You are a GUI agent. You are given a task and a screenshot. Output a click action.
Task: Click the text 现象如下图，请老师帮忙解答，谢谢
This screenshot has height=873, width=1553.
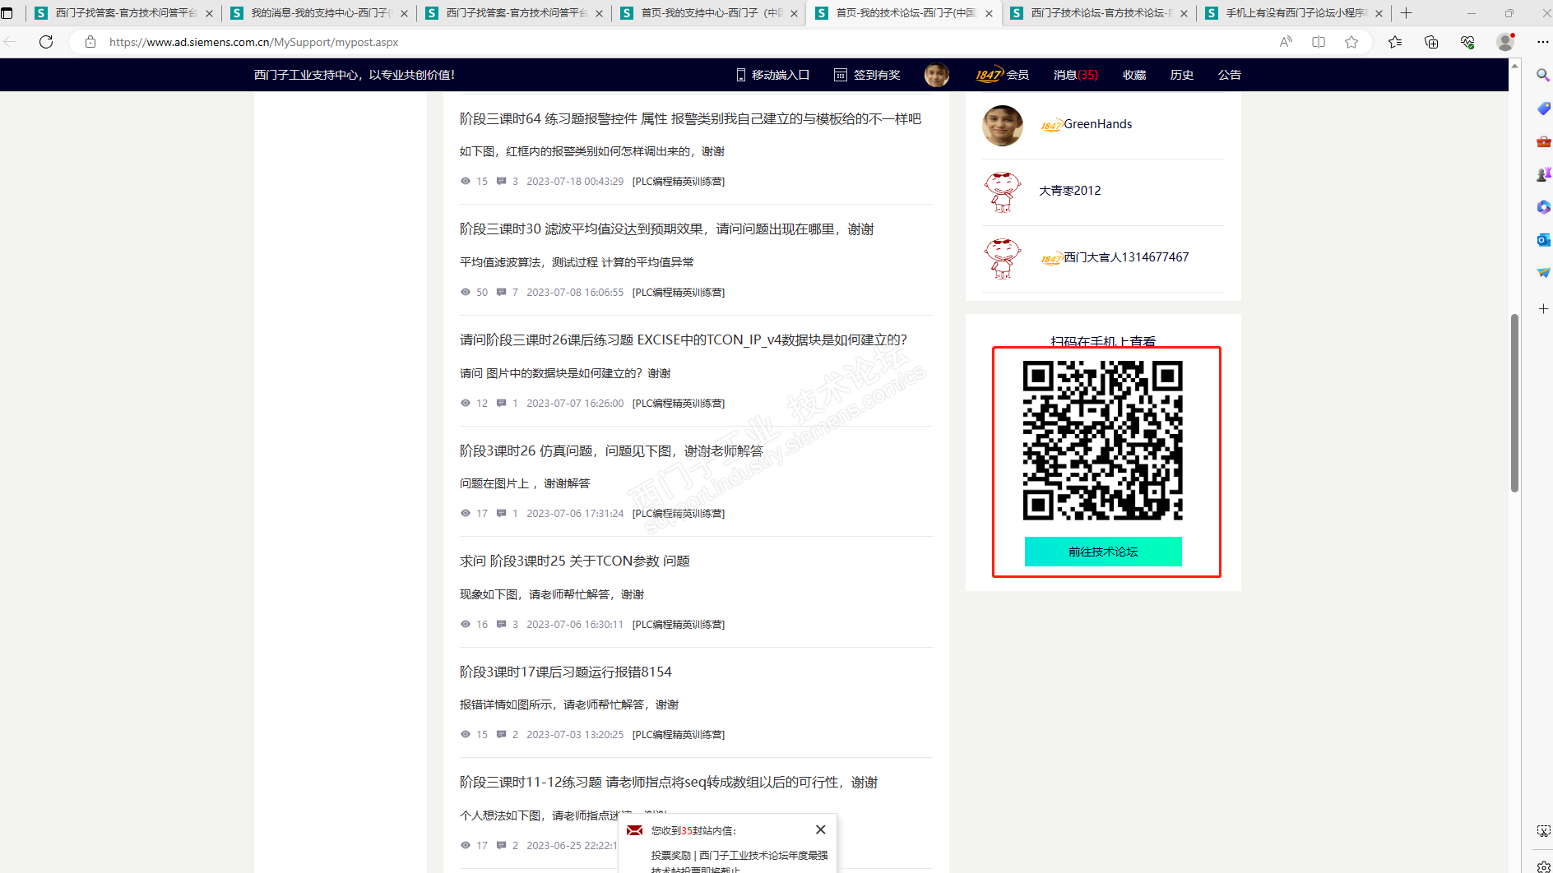[x=551, y=594]
